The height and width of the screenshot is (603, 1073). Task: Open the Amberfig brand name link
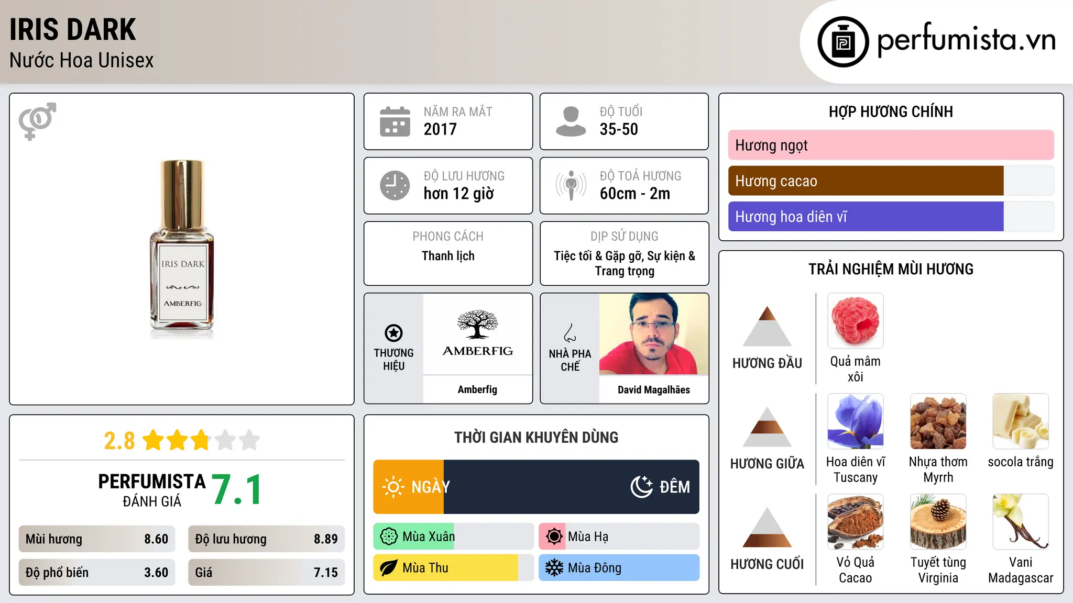(477, 389)
